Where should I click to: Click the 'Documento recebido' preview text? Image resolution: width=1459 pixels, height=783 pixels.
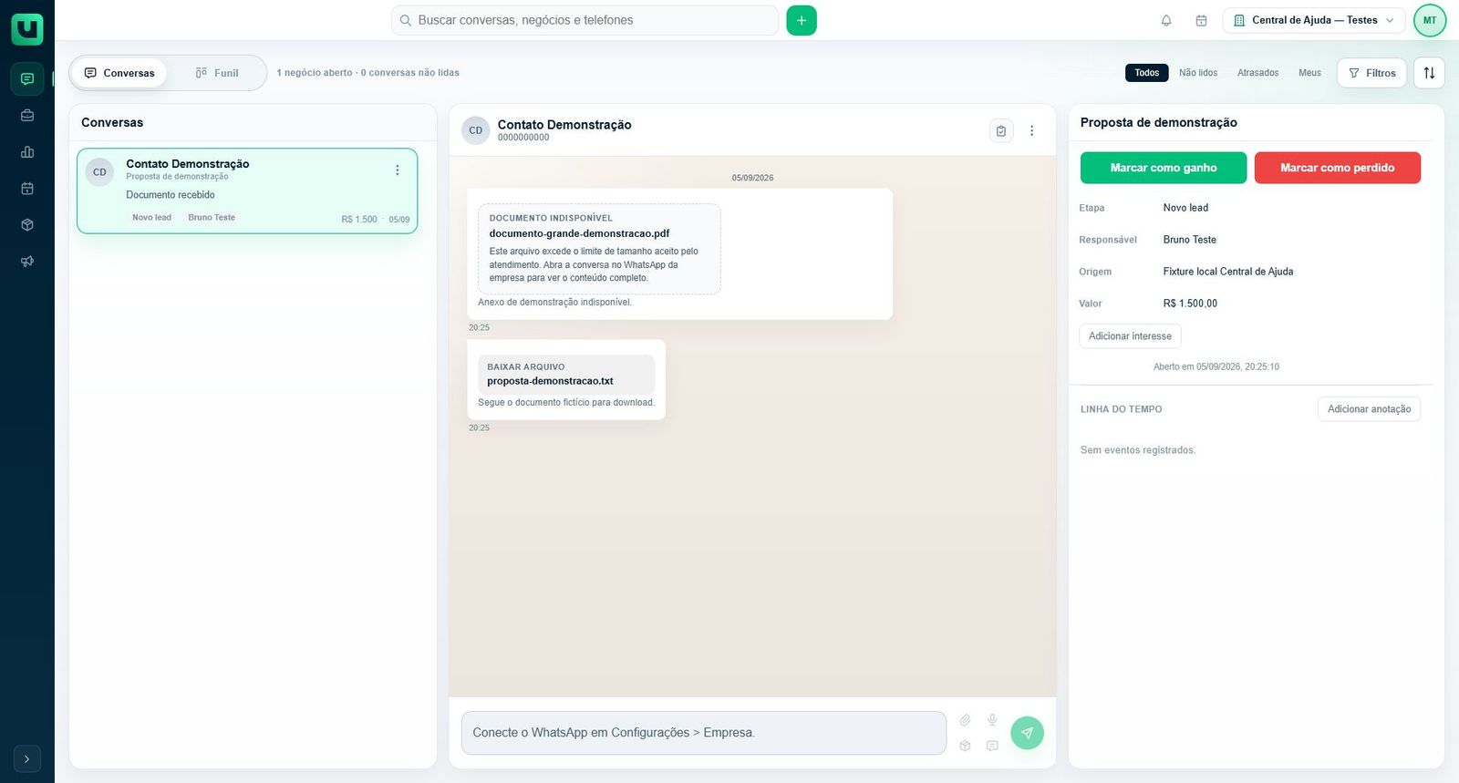[171, 195]
